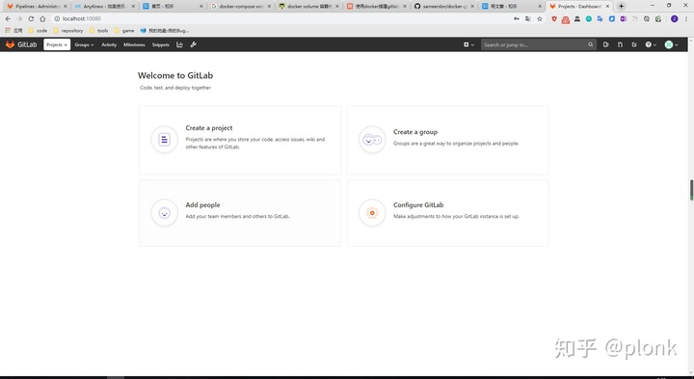Open the new item plus dropdown
Viewport: 694px width, 379px height.
tap(468, 44)
